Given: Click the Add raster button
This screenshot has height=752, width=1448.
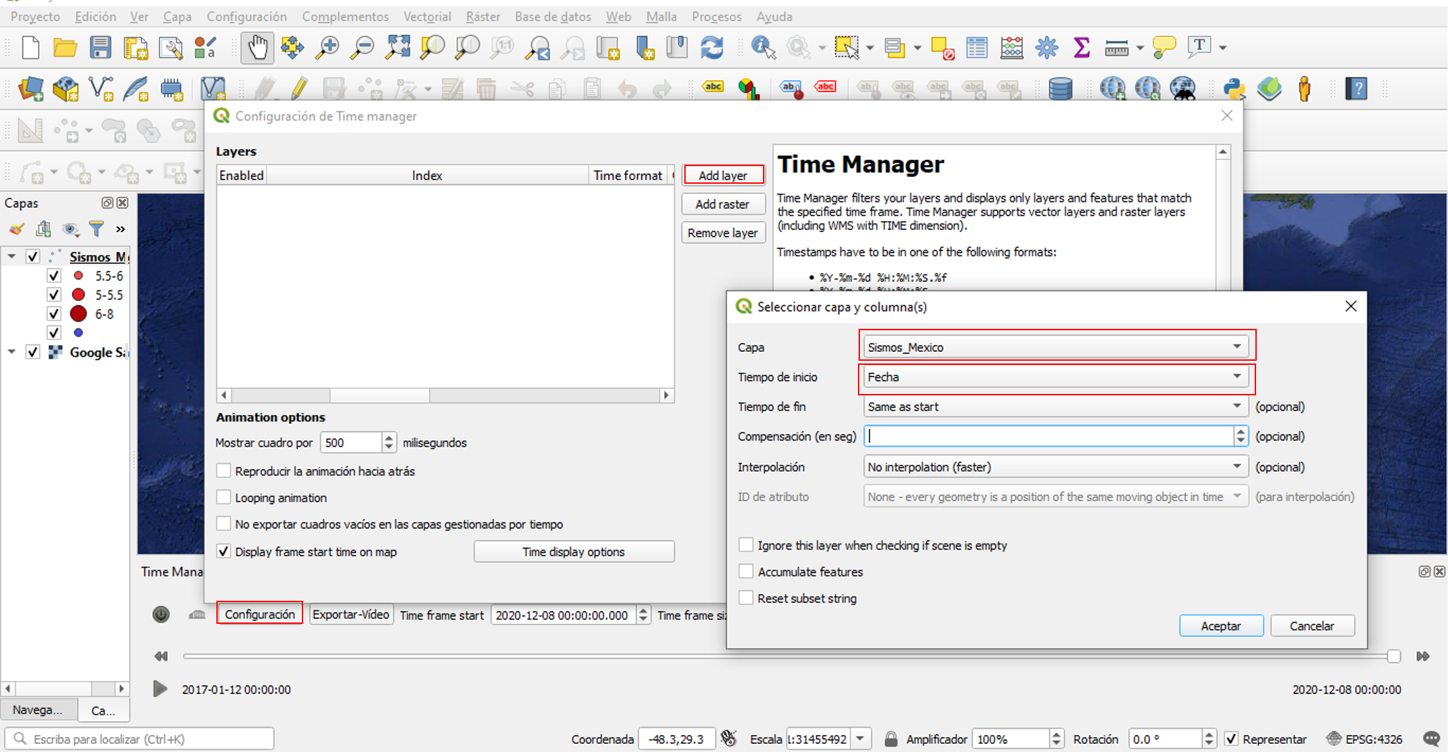Looking at the screenshot, I should 722,204.
